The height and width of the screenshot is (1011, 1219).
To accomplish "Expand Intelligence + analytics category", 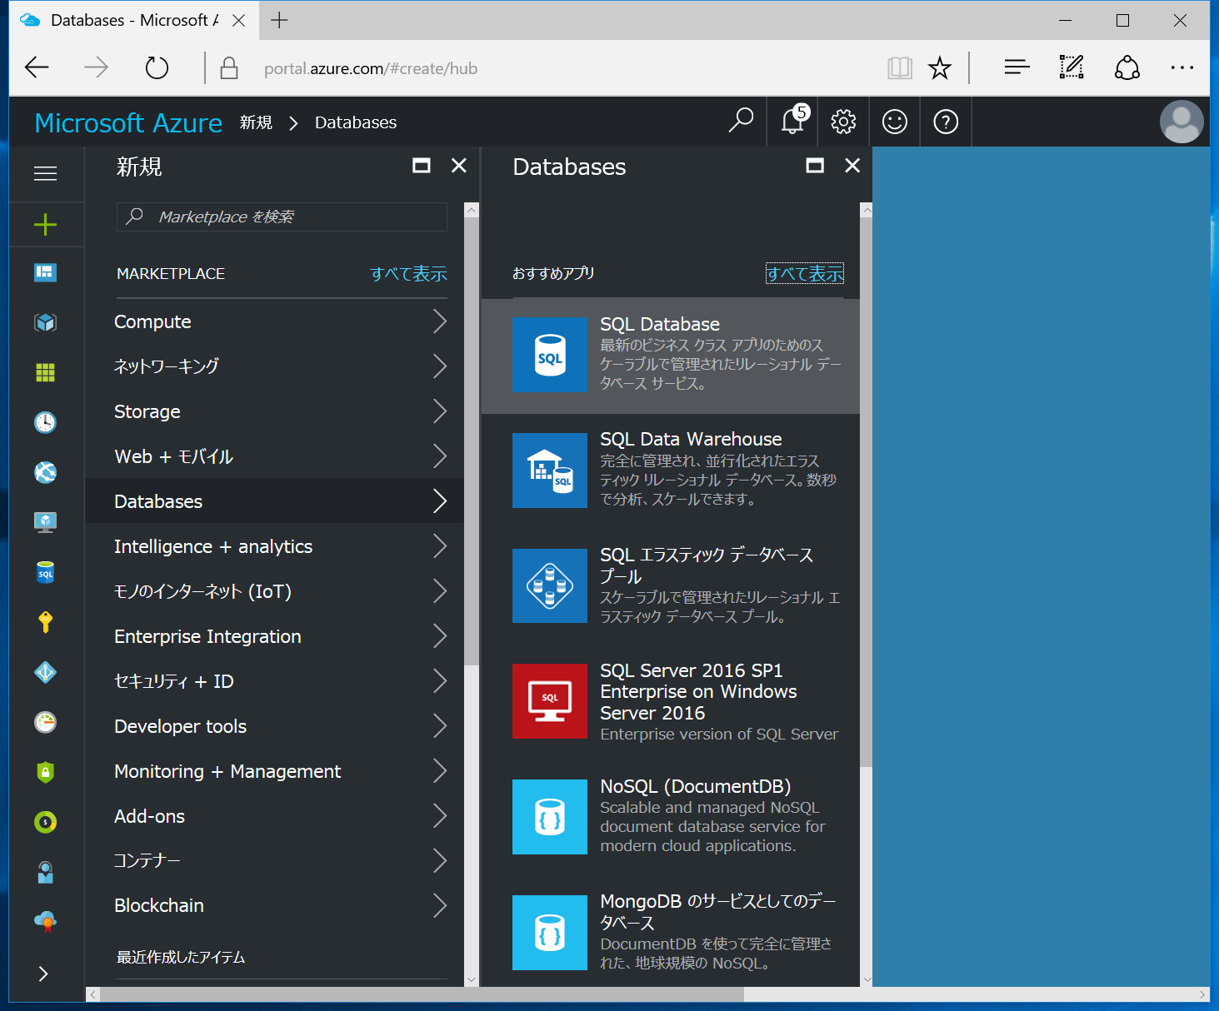I will pyautogui.click(x=274, y=546).
